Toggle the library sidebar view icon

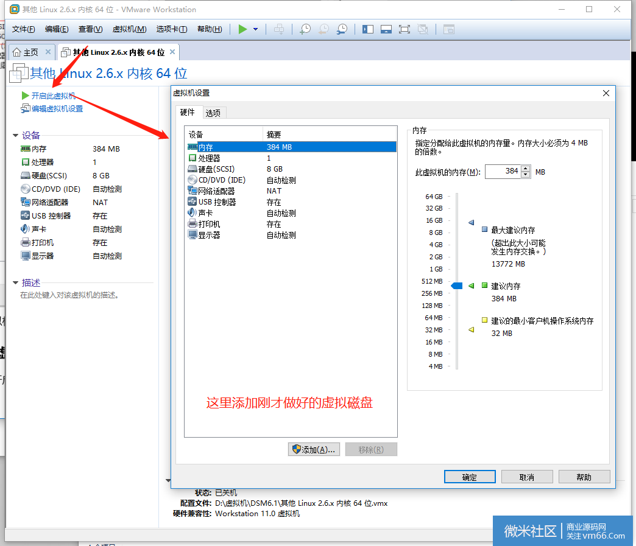(x=368, y=29)
